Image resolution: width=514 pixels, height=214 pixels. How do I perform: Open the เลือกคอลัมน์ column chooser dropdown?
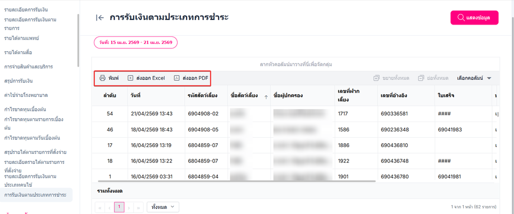coord(474,78)
